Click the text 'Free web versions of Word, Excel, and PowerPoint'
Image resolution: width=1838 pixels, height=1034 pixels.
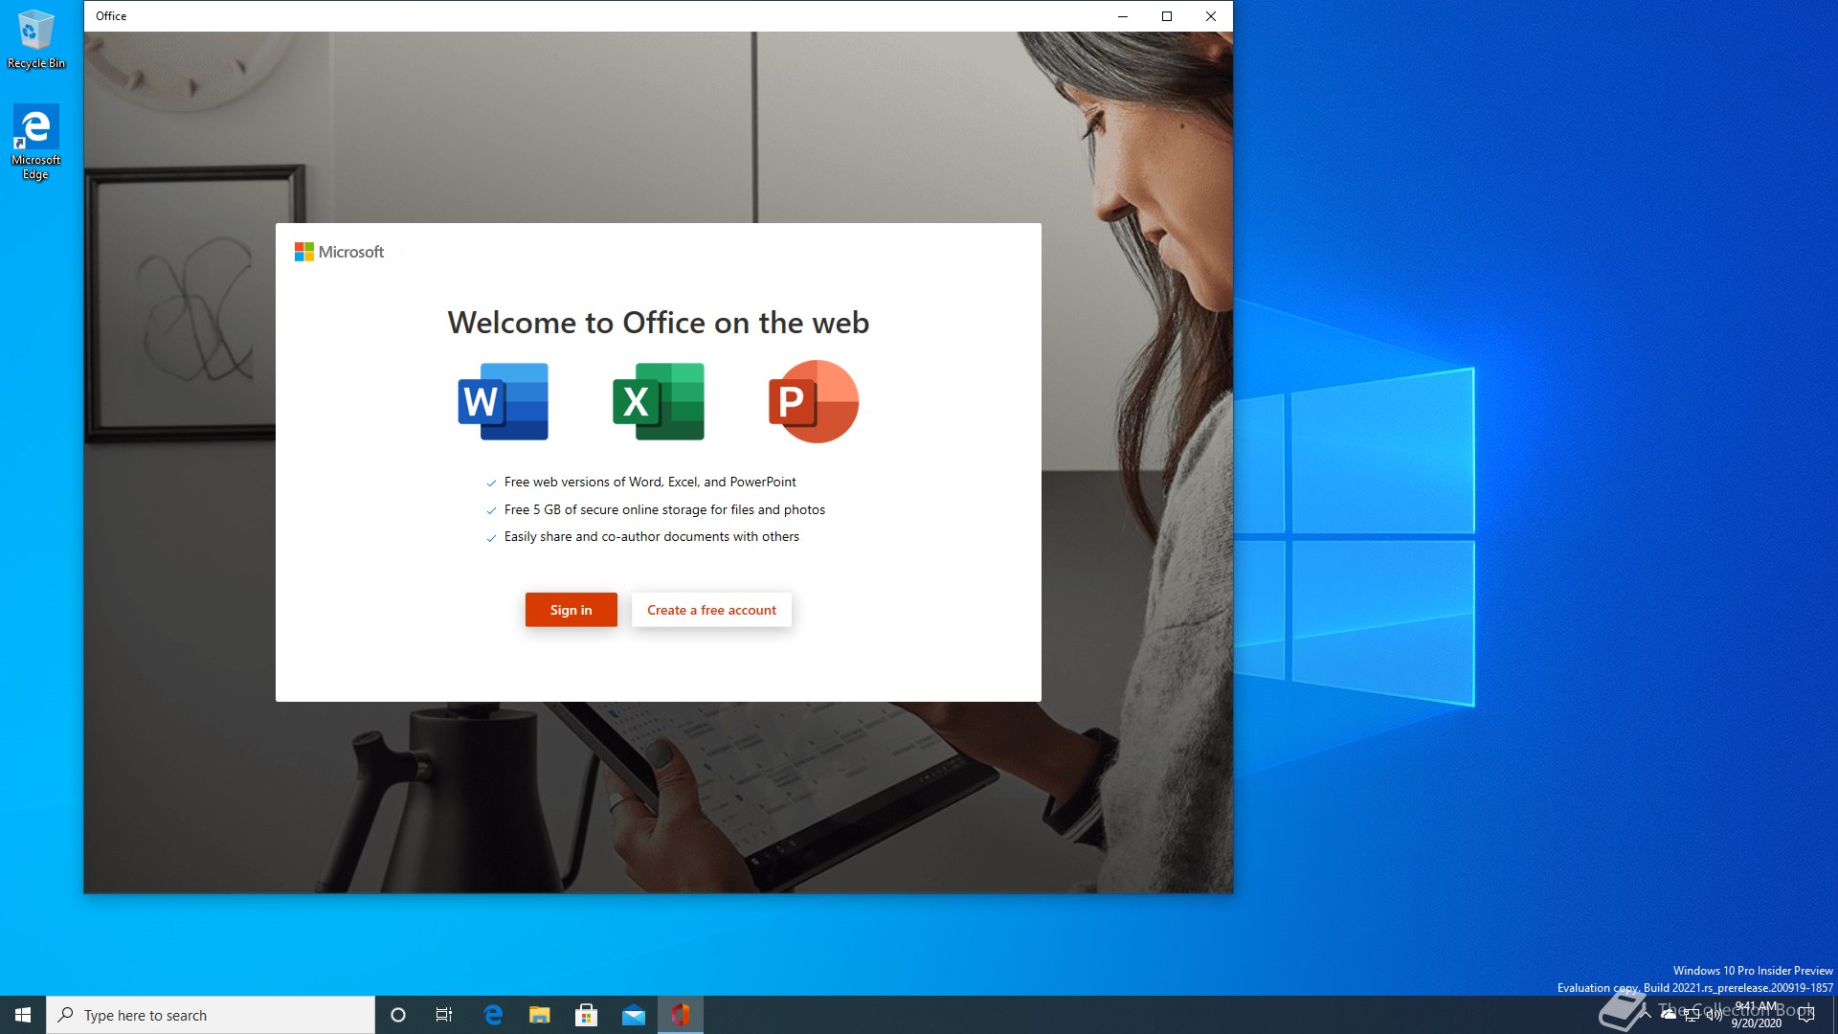650,482
